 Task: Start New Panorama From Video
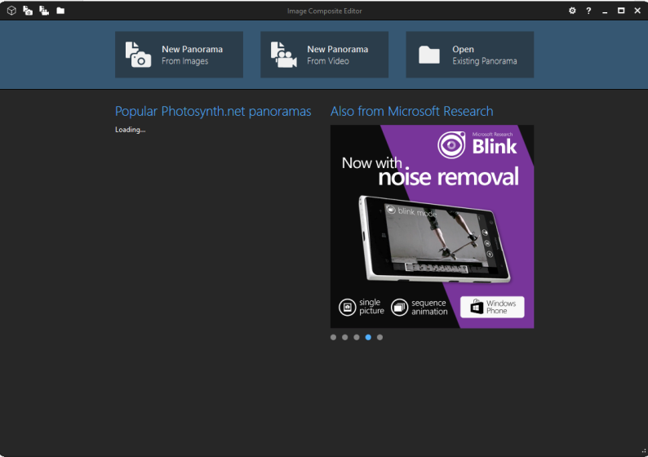pos(324,55)
